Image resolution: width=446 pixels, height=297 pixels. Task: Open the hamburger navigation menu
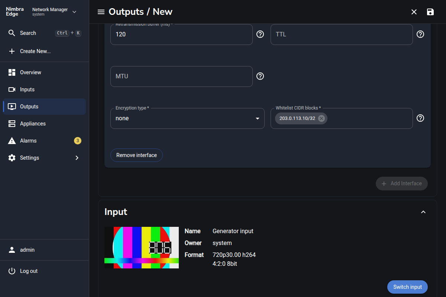[x=101, y=12]
